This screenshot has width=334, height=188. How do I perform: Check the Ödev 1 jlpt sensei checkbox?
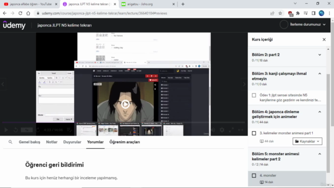[254, 95]
